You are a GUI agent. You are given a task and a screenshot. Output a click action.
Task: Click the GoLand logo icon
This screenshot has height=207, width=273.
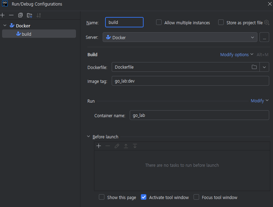point(5,3)
